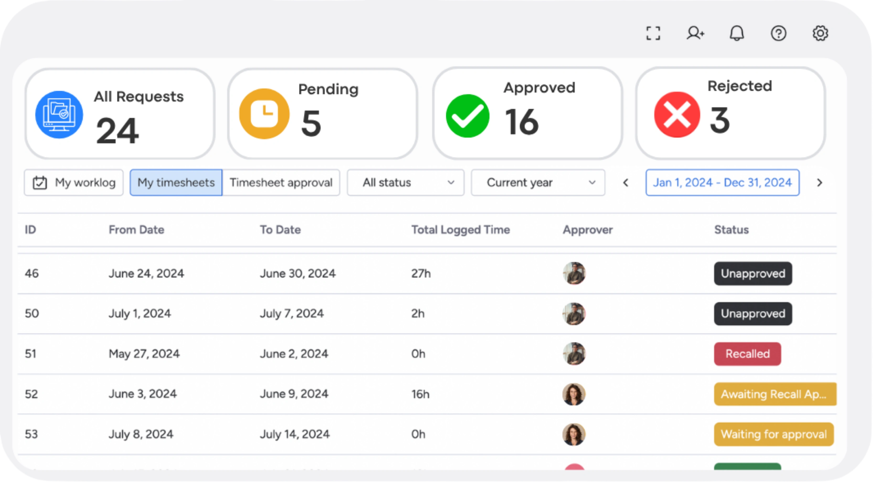The image size is (874, 484).
Task: Select the Pending card
Action: tap(322, 114)
